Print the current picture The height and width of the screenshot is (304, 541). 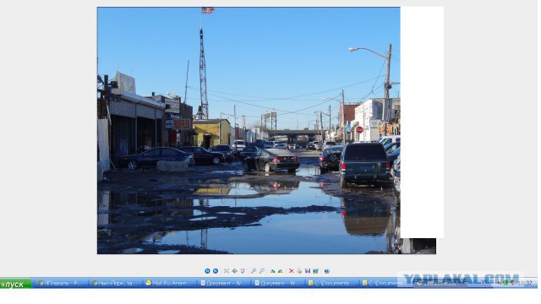pyautogui.click(x=299, y=271)
